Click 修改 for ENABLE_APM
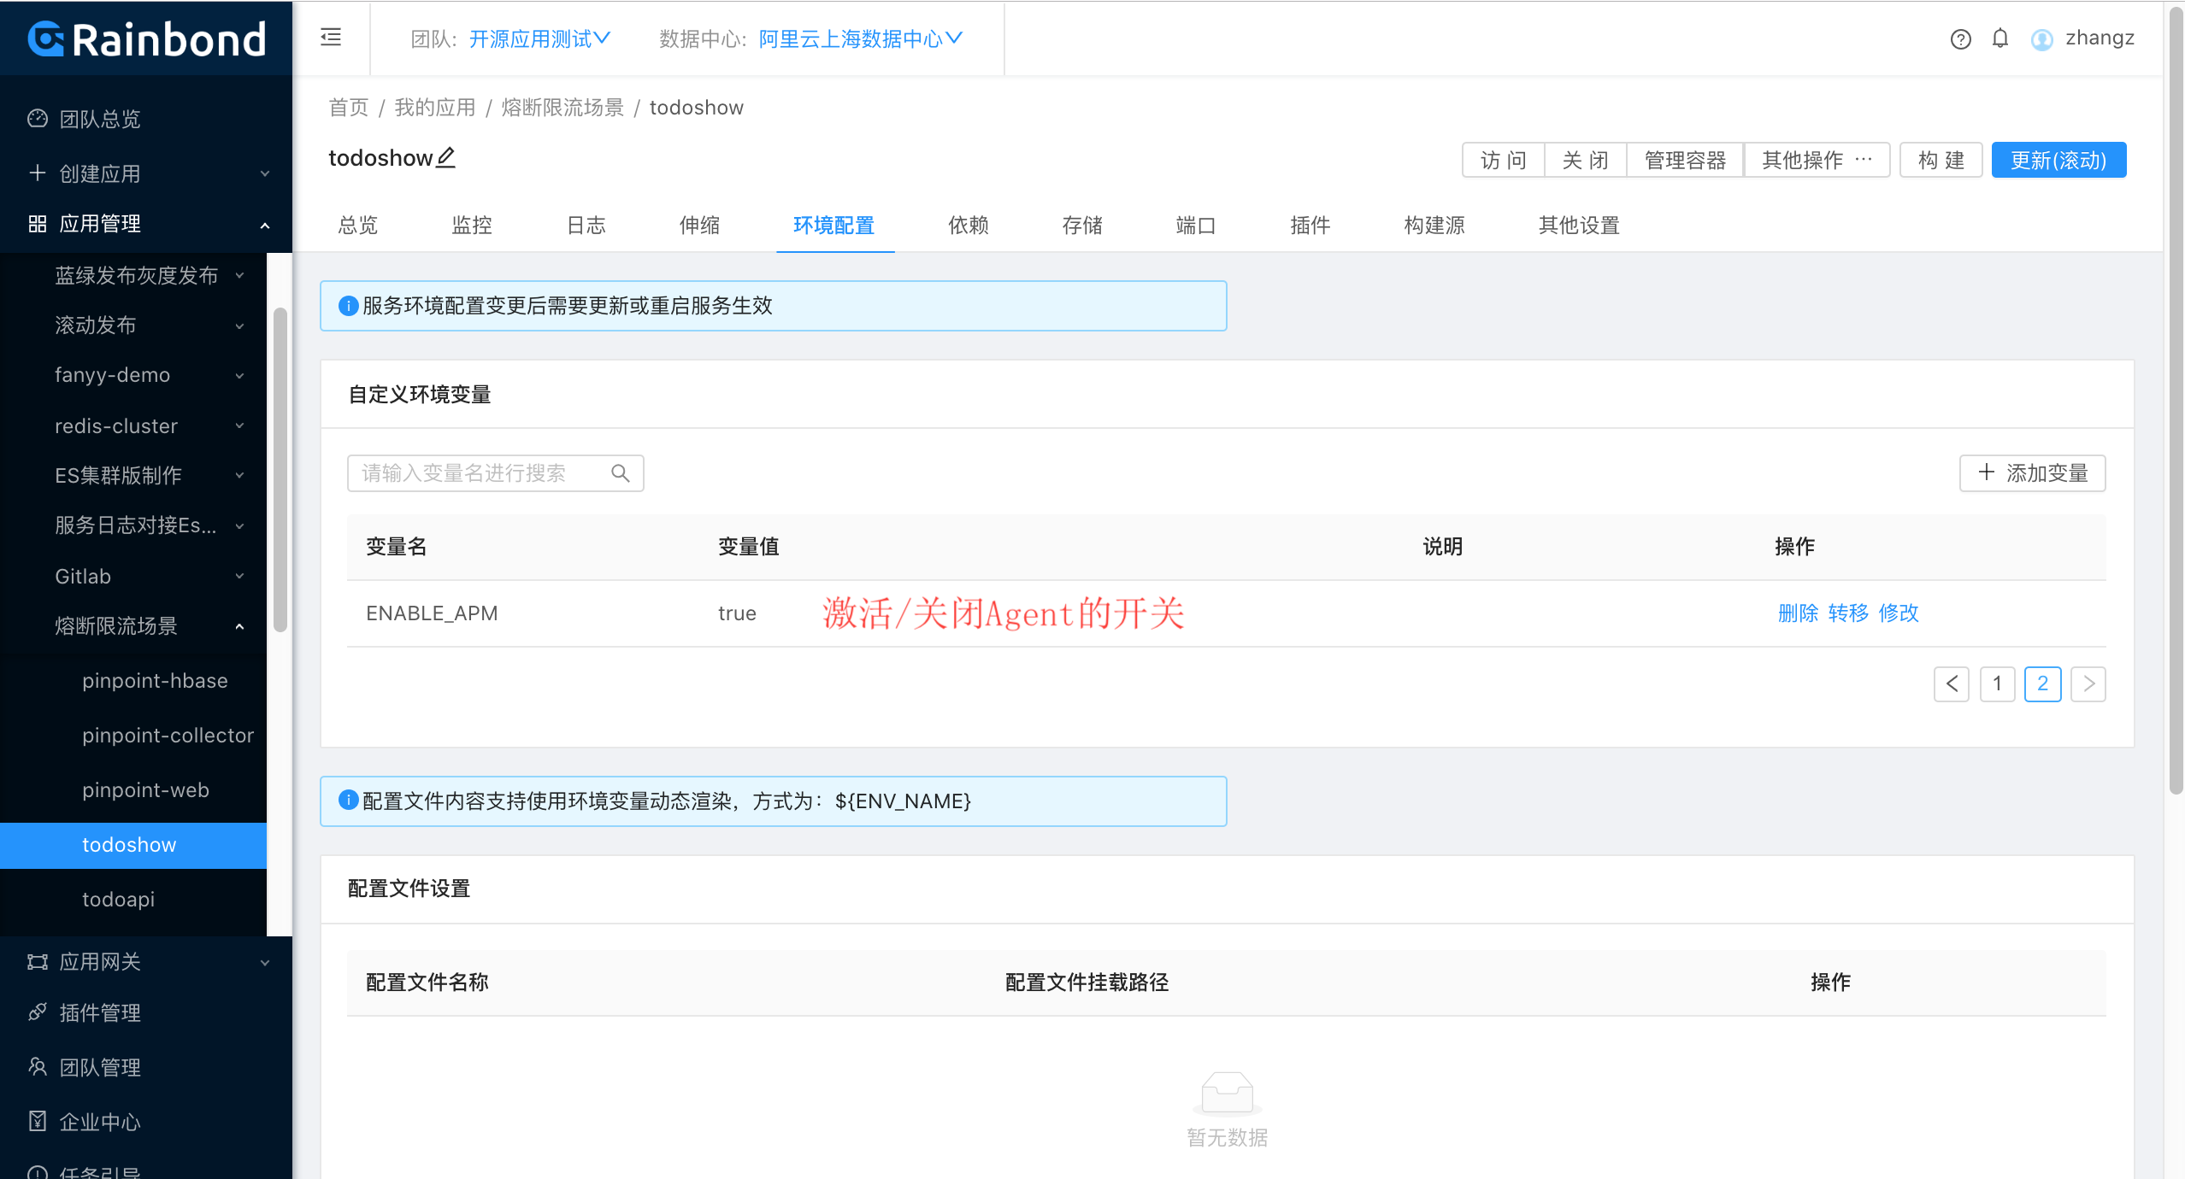This screenshot has width=2185, height=1179. coord(1899,613)
